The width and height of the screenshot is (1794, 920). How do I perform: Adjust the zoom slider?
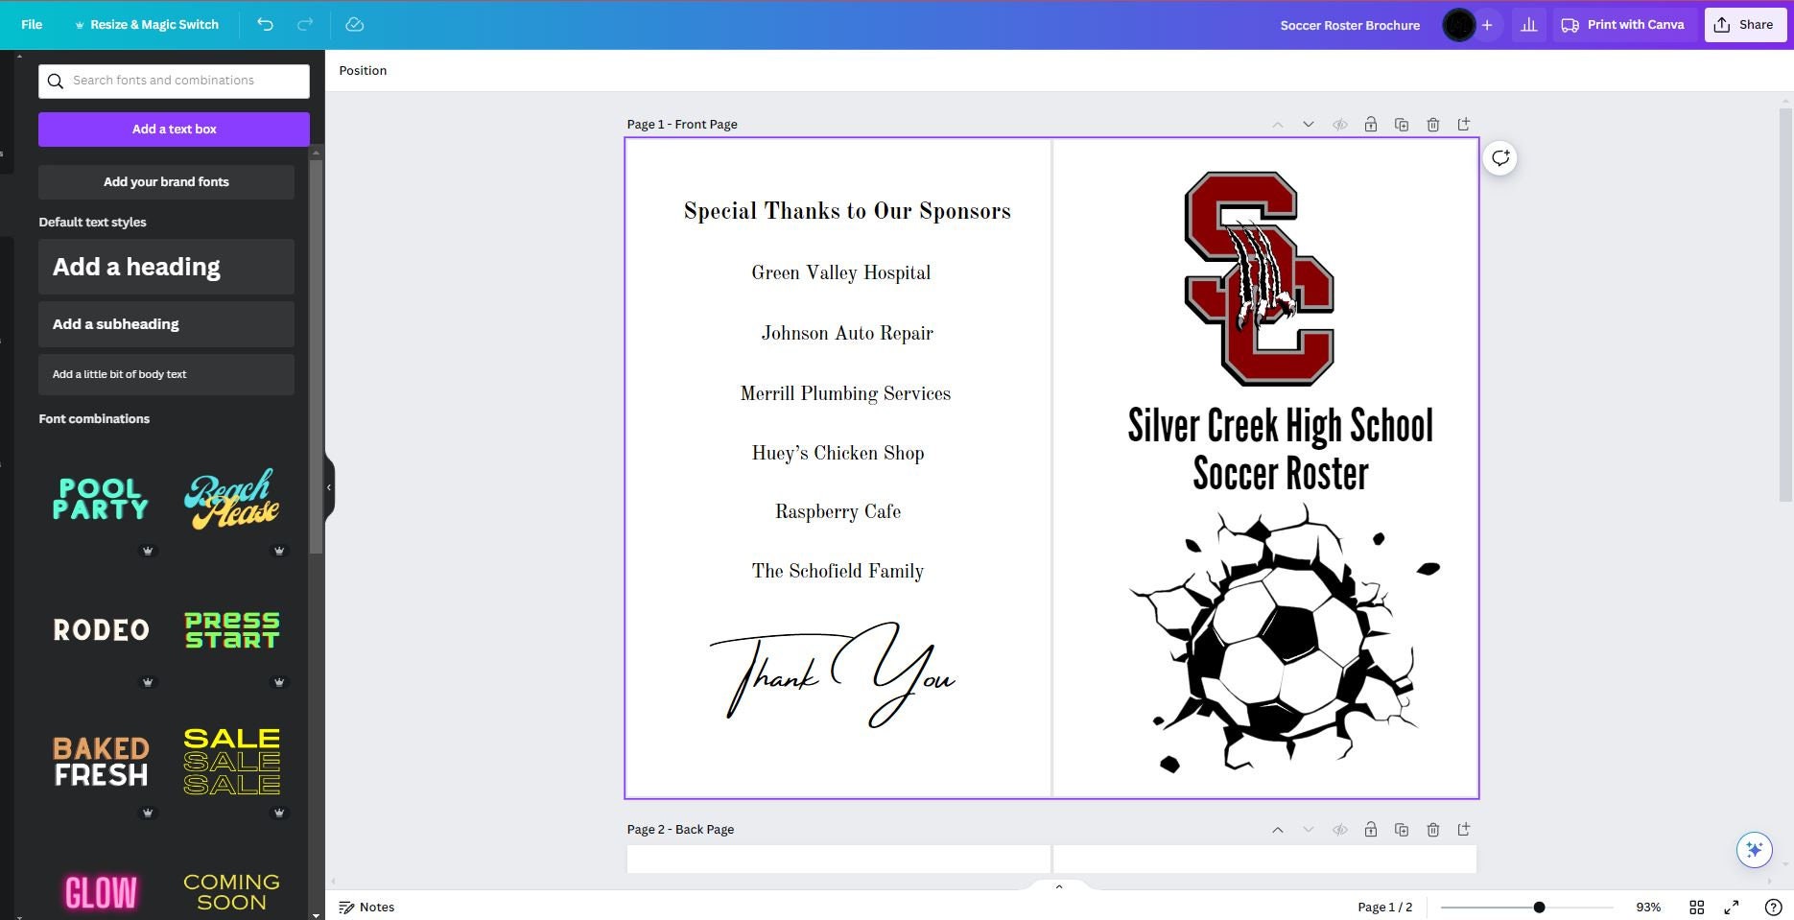click(x=1538, y=907)
